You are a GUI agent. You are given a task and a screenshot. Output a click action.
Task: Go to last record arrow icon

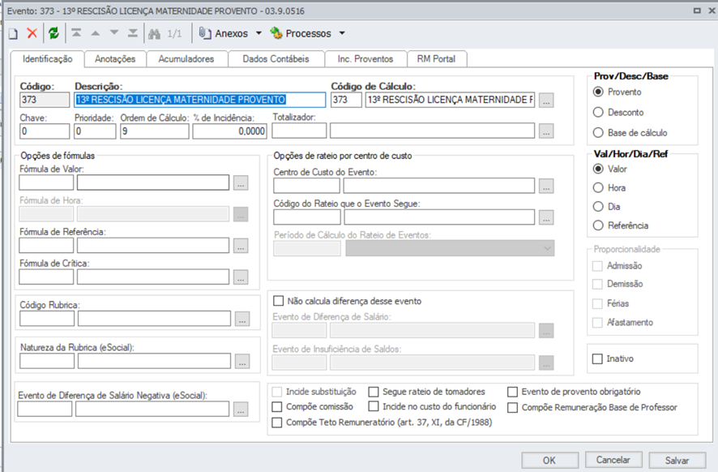click(x=133, y=33)
